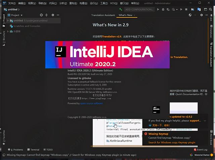Click the Debug bug icon in toolbar
The width and height of the screenshot is (215, 160).
[163, 9]
